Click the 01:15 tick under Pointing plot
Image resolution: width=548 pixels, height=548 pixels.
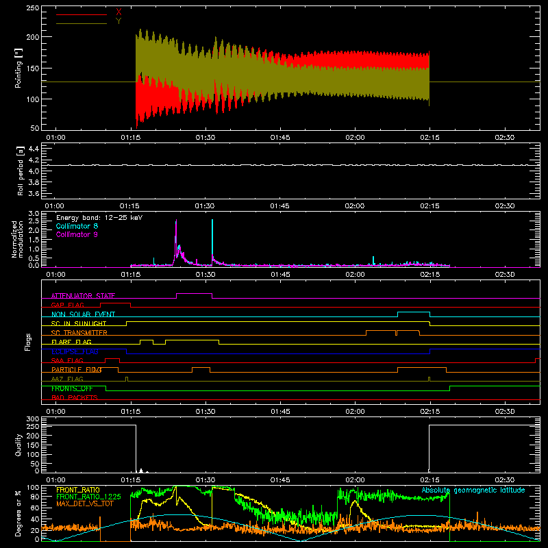(x=130, y=138)
